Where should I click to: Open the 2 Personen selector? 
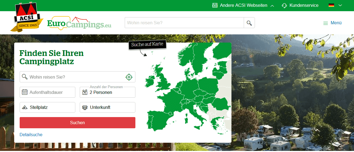108,92
